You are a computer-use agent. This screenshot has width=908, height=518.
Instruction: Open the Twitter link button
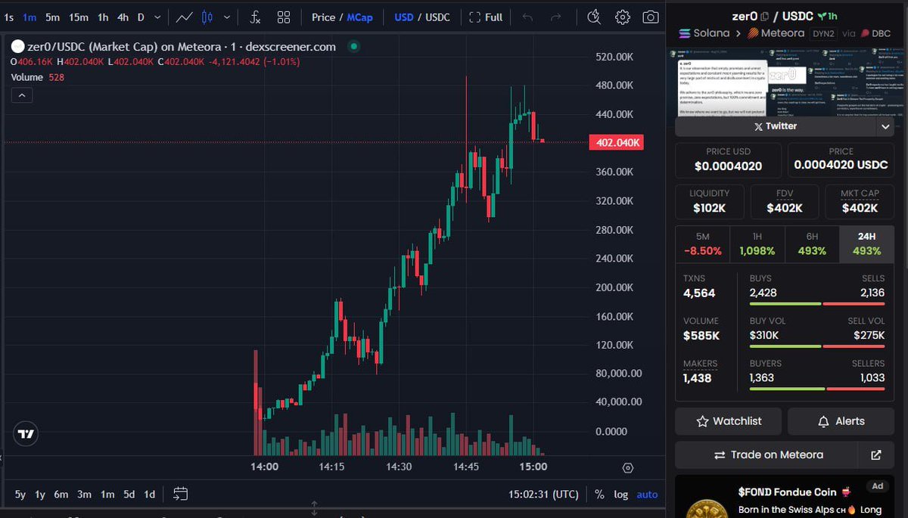pos(776,126)
